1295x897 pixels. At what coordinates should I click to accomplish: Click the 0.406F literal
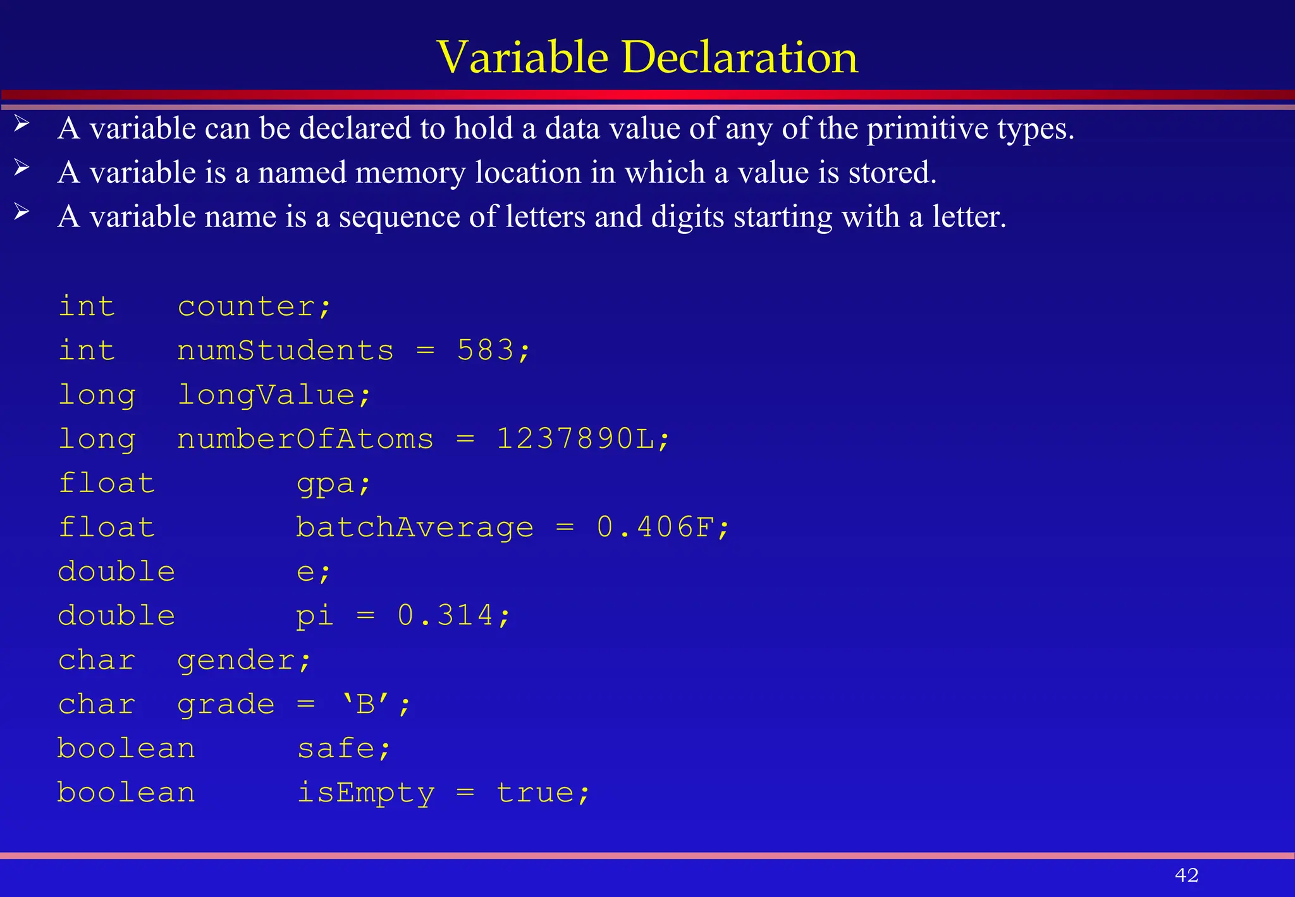pos(655,528)
